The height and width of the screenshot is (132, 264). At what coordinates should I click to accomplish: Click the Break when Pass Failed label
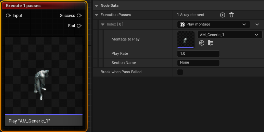(x=121, y=72)
